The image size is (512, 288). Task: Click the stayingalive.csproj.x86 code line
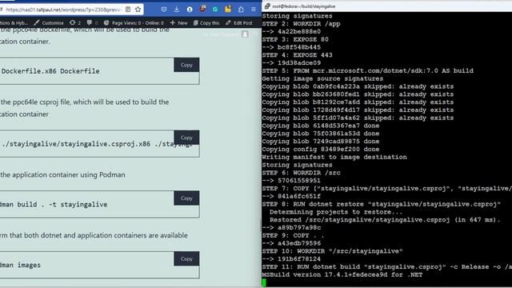pyautogui.click(x=97, y=144)
